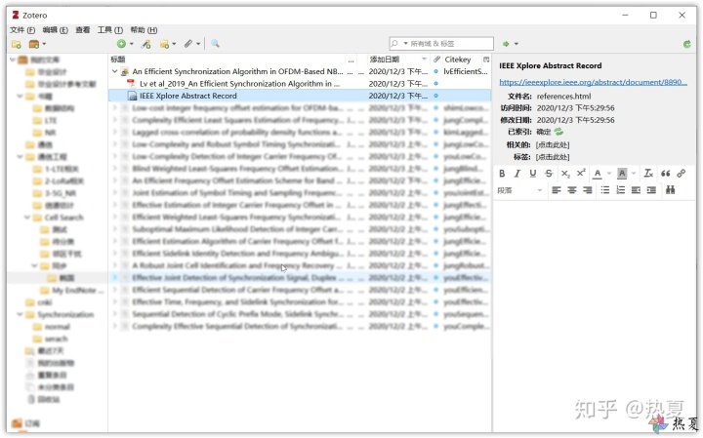This screenshot has width=703, height=438.
Task: Click the green locate arrow icon
Action: (506, 44)
